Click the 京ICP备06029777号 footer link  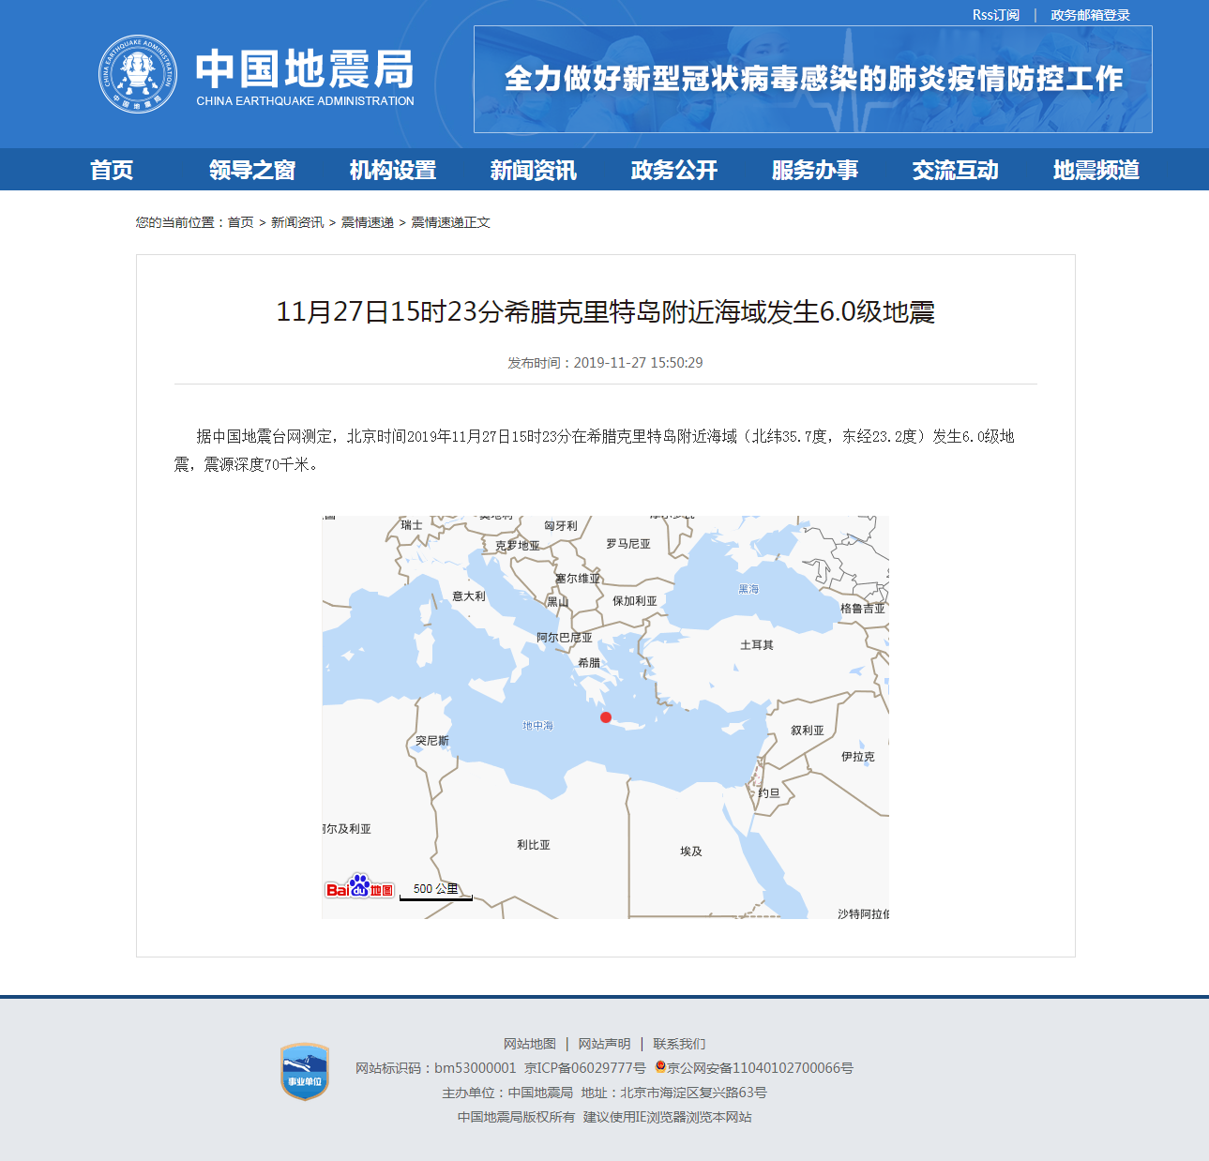(x=585, y=1068)
